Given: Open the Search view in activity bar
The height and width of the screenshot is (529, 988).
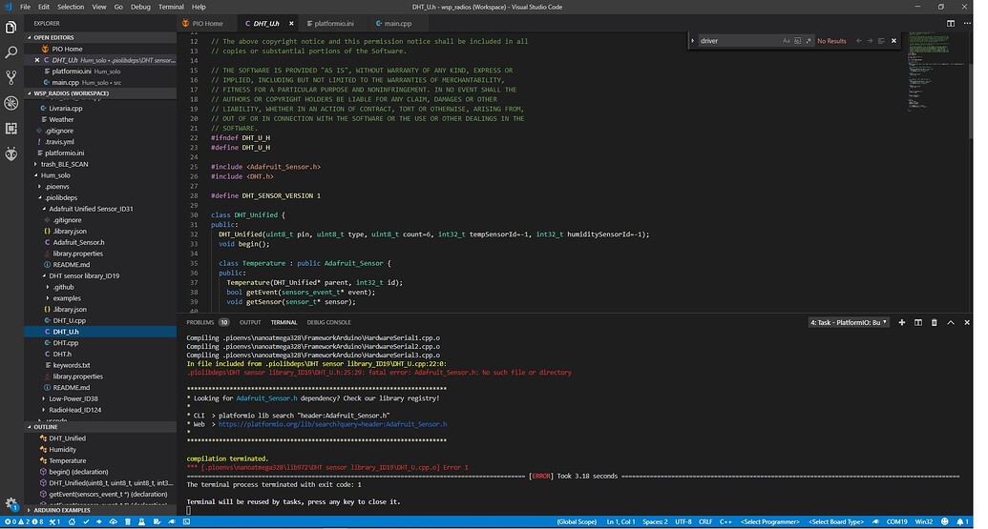Looking at the screenshot, I should [11, 52].
